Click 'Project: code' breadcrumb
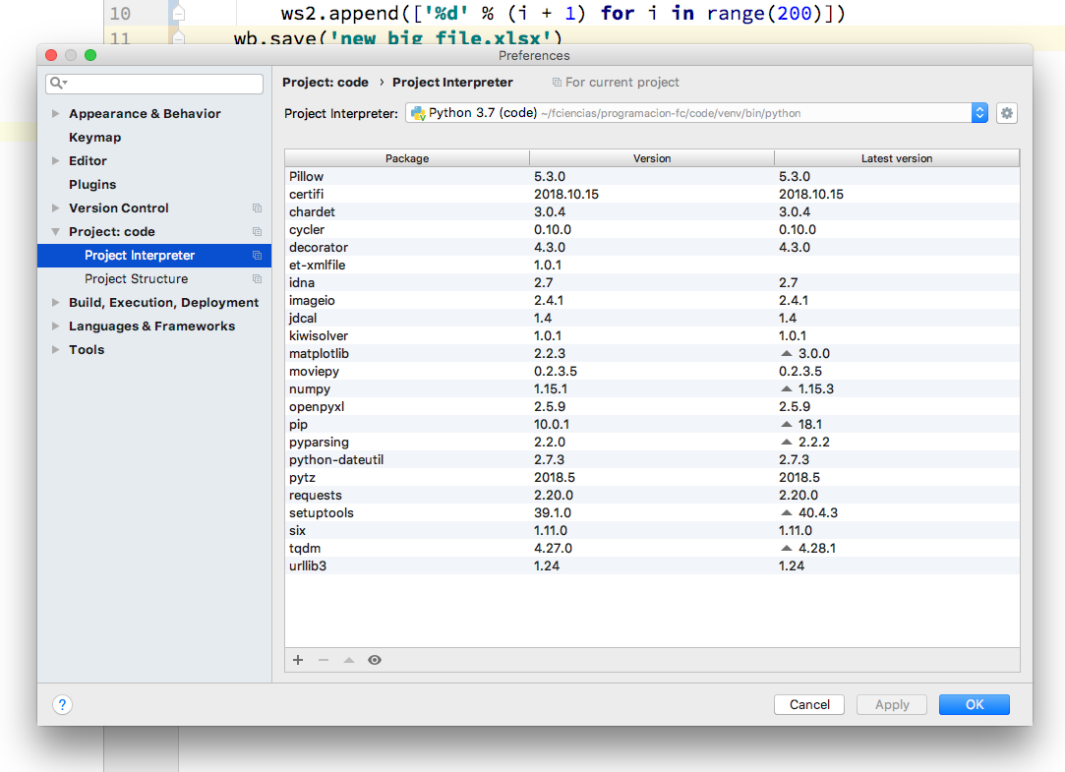Viewport: 1065px width, 772px height. (325, 83)
